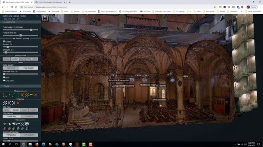This screenshot has width=263, height=147.
Task: Activate helicopter control navigation mode
Action: point(14,124)
